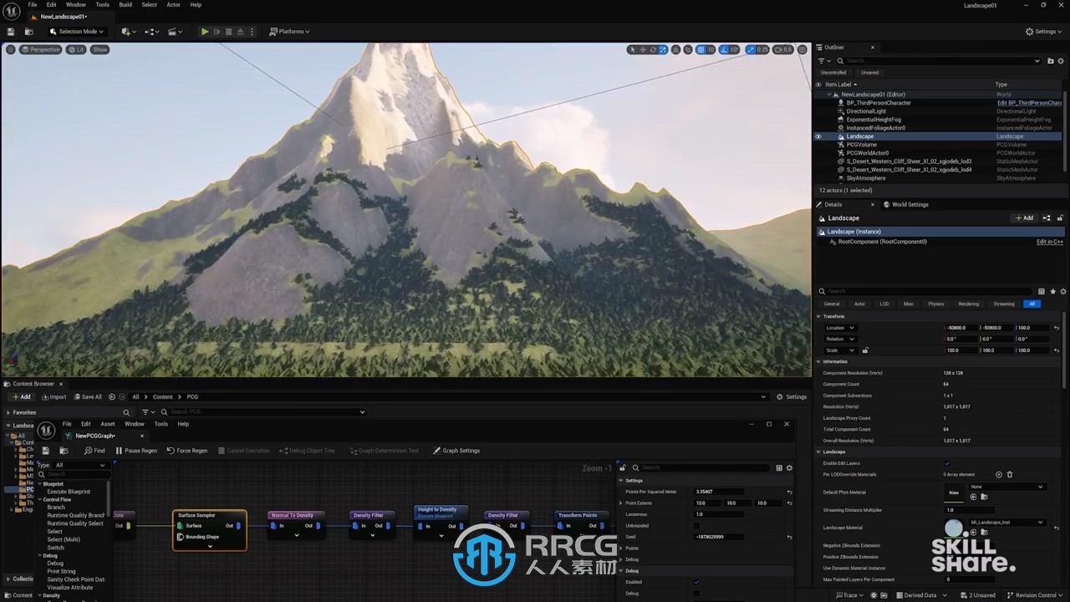Open the Actor menu
The width and height of the screenshot is (1070, 602).
pyautogui.click(x=173, y=5)
